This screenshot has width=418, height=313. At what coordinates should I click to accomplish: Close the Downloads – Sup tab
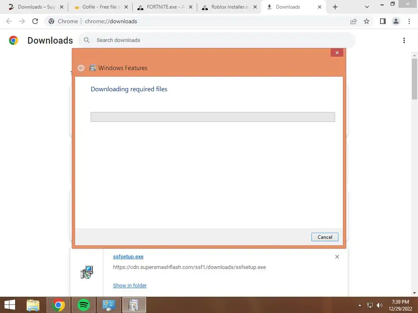tap(62, 7)
